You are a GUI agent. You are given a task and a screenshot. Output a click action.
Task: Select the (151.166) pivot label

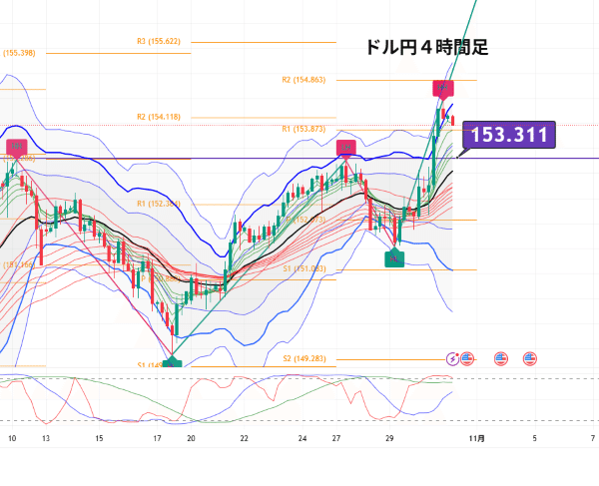(19, 264)
